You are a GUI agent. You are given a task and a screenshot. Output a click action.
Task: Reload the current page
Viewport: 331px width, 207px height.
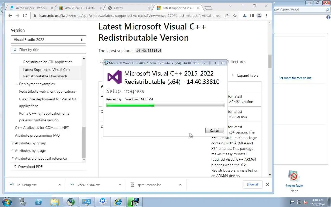click(25, 16)
